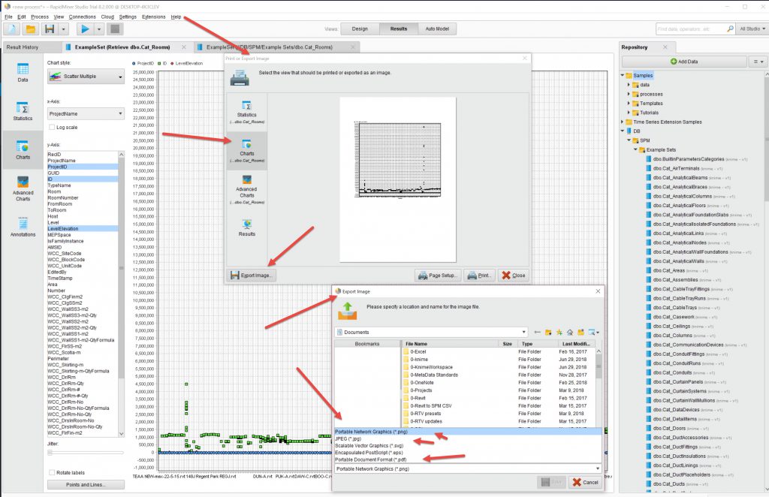769x497 pixels.
Task: Expand the Samples repository folder
Action: click(x=623, y=76)
